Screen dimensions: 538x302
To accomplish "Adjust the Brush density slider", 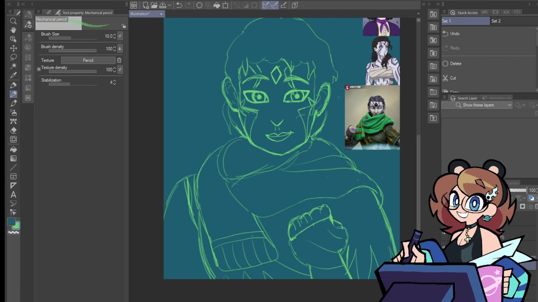I will coord(72,51).
